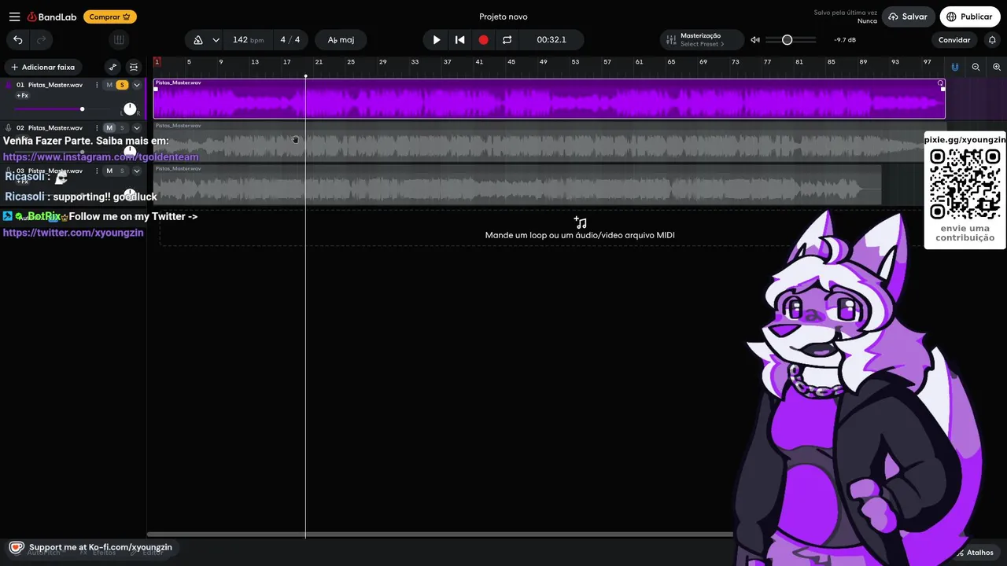The image size is (1007, 566).
Task: Solo track 03 with S button
Action: [x=122, y=171]
